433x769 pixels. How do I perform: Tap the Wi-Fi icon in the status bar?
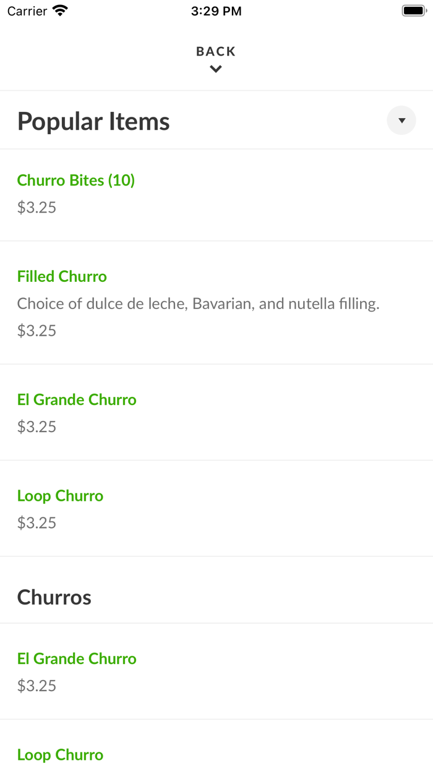[59, 10]
